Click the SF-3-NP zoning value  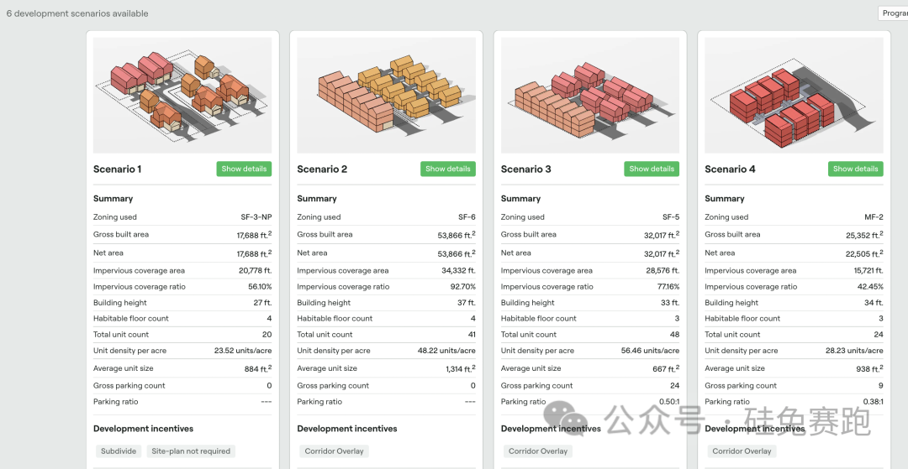point(256,217)
